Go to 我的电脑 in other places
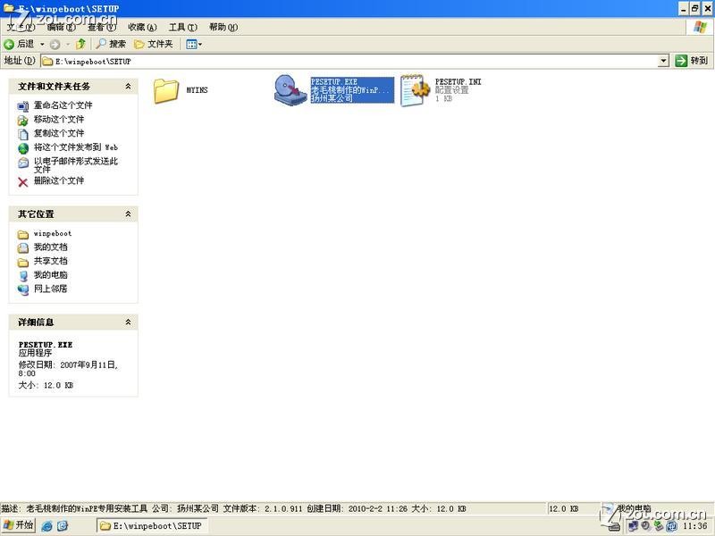Screen dimensions: 715x536 [x=50, y=275]
